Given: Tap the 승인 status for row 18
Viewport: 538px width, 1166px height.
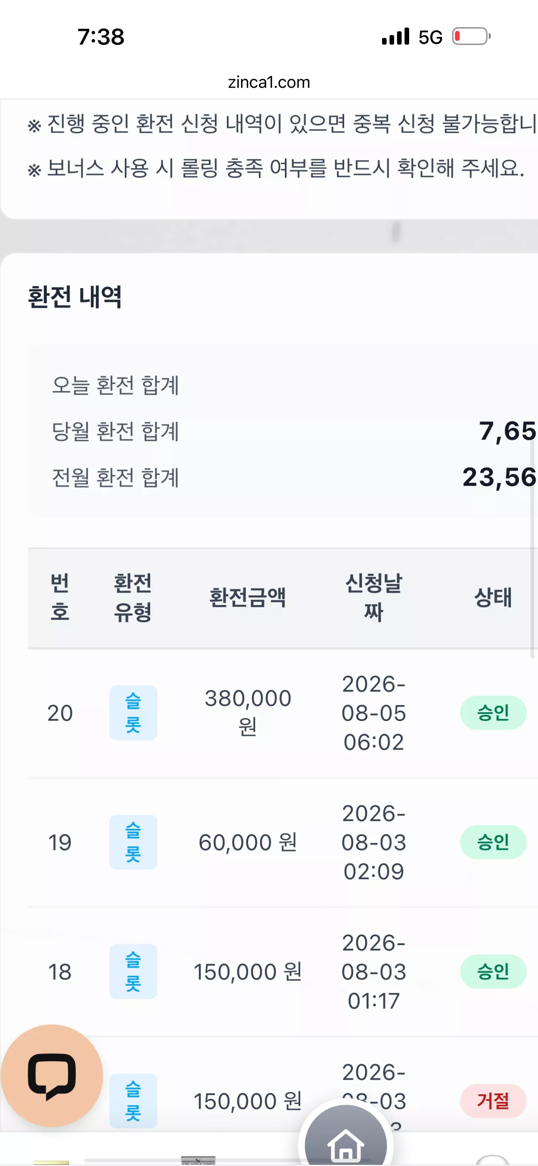Looking at the screenshot, I should (493, 971).
